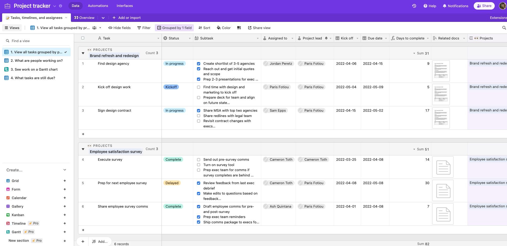This screenshot has height=246, width=507.
Task: Open the revision history clock icon
Action: [414, 6]
